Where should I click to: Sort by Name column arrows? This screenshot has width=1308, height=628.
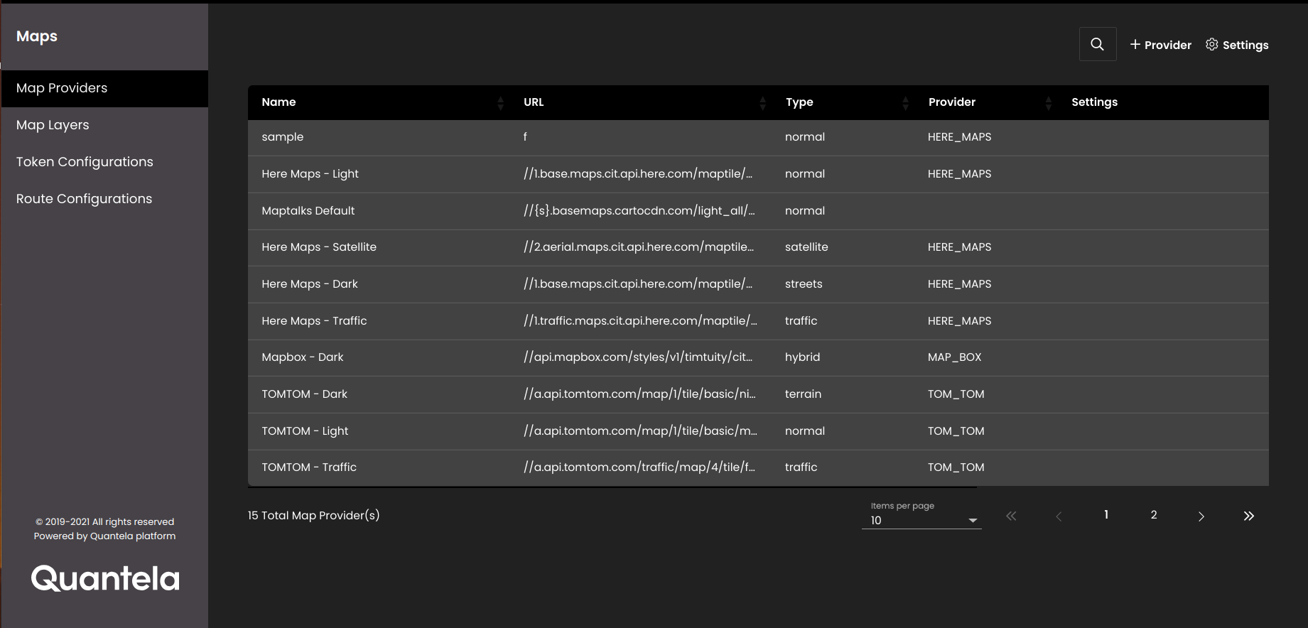click(500, 103)
